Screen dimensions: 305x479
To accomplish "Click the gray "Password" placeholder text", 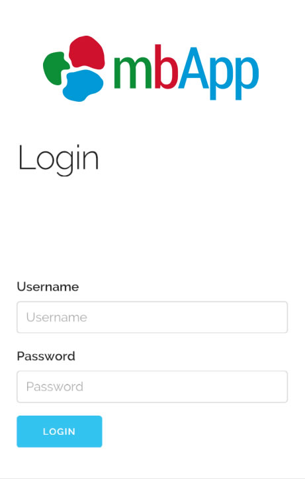I will pyautogui.click(x=55, y=387).
